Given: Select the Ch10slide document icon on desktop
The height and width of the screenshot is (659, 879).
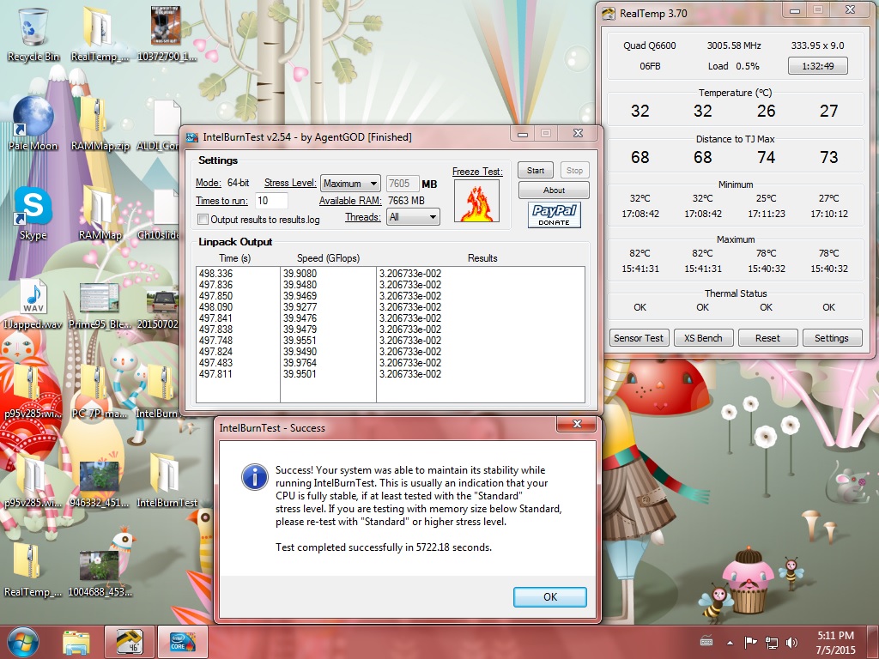Looking at the screenshot, I should 162,213.
